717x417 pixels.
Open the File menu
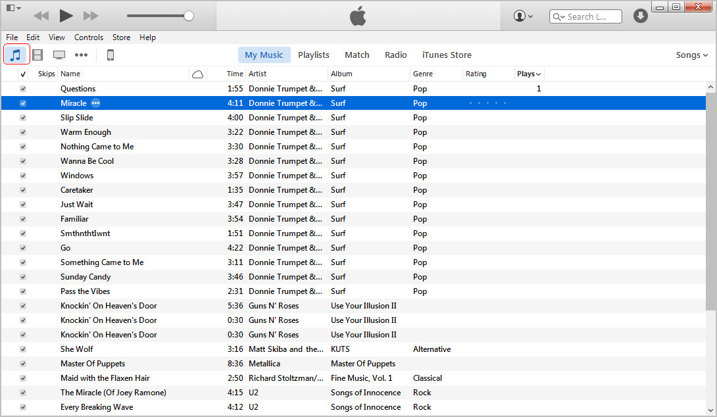pos(12,37)
